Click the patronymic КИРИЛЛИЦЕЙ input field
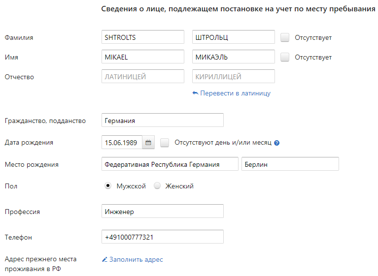This screenshot has width=378, height=276. click(234, 76)
